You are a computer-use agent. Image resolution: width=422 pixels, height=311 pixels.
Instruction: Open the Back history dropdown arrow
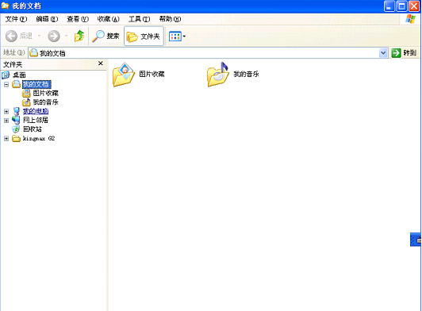[40, 36]
